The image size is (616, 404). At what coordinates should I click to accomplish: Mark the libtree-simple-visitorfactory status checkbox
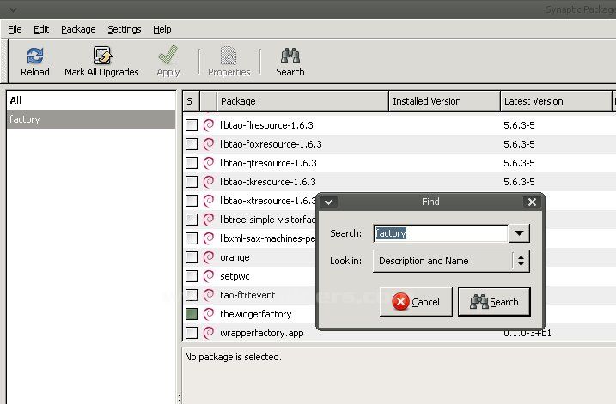click(192, 220)
